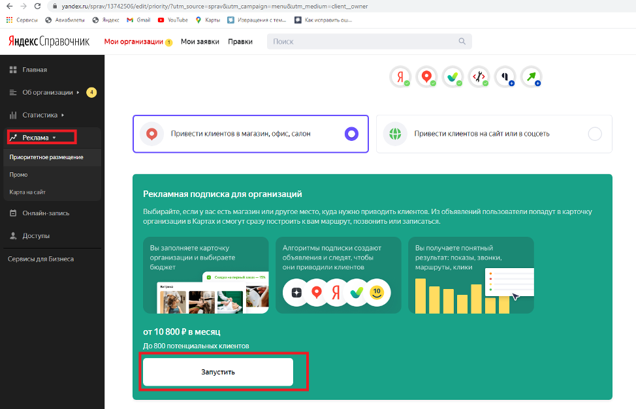Screen dimensions: 636x409
Task: Open the Авиабилеты bookmark
Action: [x=65, y=20]
